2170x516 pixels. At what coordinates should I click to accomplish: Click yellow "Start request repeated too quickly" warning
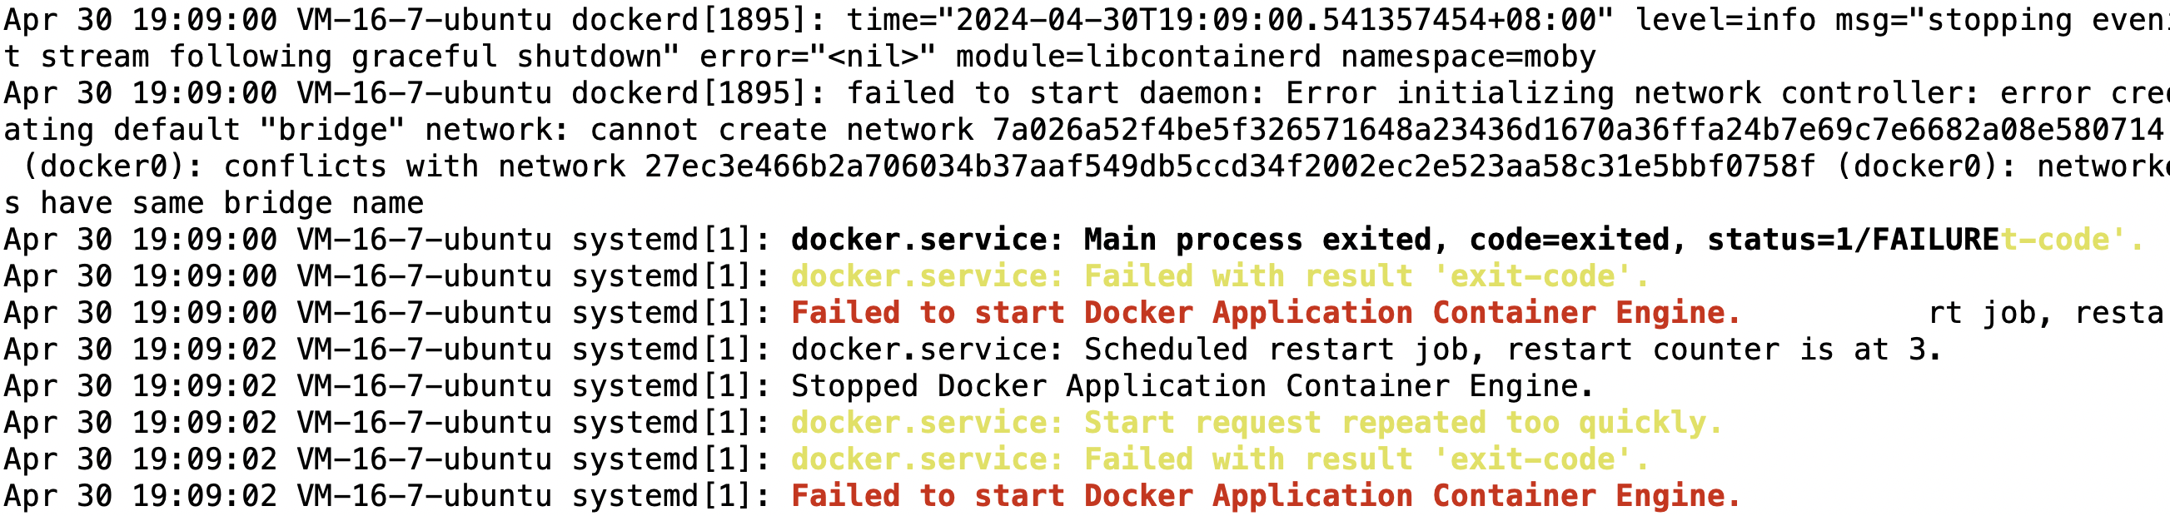tap(1402, 423)
